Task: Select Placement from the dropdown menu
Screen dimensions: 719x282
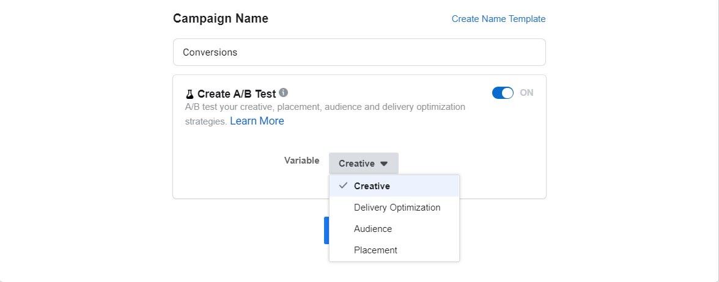Action: pyautogui.click(x=394, y=250)
